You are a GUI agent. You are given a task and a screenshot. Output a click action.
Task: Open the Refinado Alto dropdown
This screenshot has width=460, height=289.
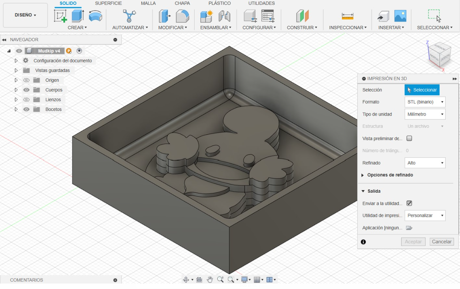(x=425, y=163)
